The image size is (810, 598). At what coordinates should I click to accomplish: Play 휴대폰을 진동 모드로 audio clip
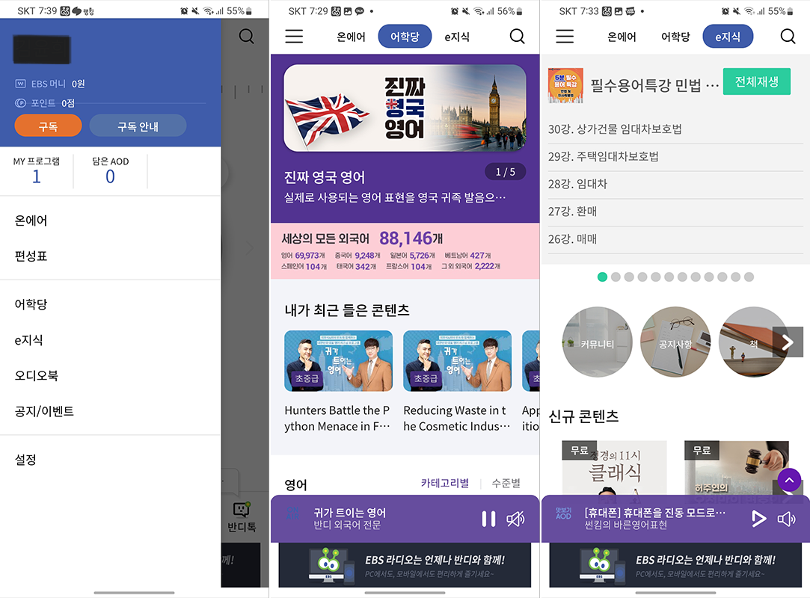[x=758, y=519]
